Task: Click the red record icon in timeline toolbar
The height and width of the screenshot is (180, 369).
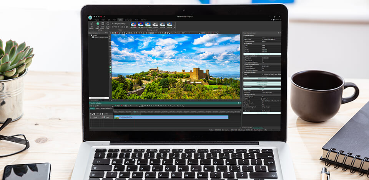Action: point(121,106)
